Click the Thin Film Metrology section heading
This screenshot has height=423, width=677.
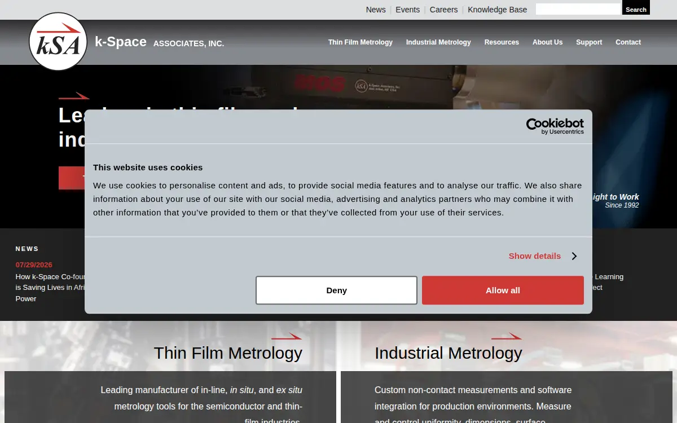[x=228, y=353]
